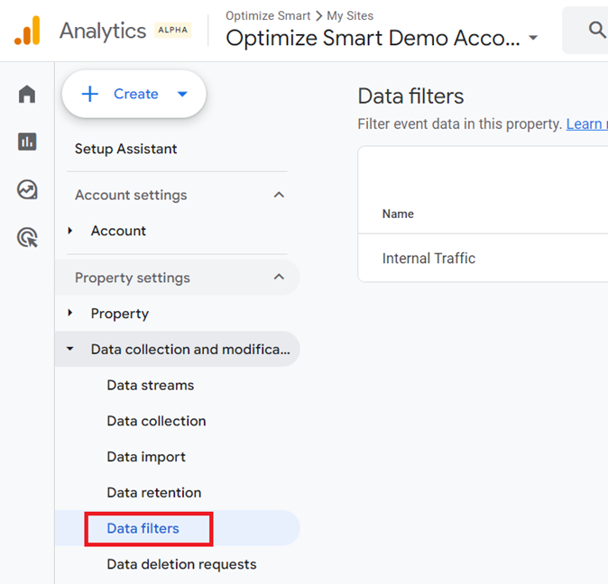Click the Property tree label
The width and height of the screenshot is (608, 584).
point(120,314)
